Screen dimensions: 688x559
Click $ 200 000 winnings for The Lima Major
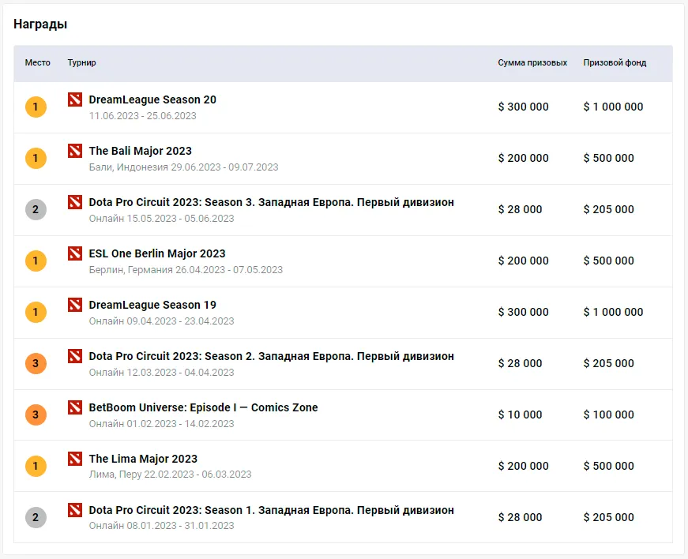pyautogui.click(x=524, y=466)
